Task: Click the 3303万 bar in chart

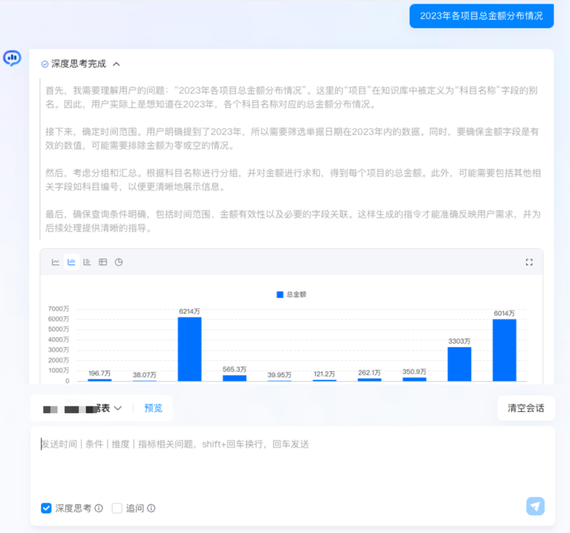Action: [x=459, y=364]
